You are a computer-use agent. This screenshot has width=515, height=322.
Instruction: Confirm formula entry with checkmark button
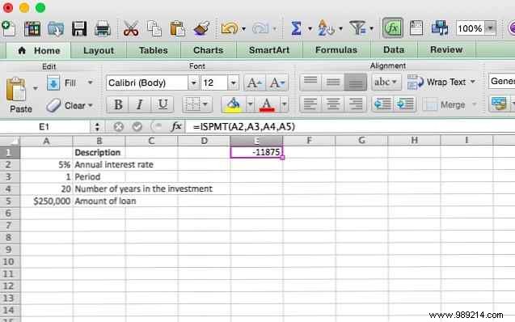pos(137,126)
